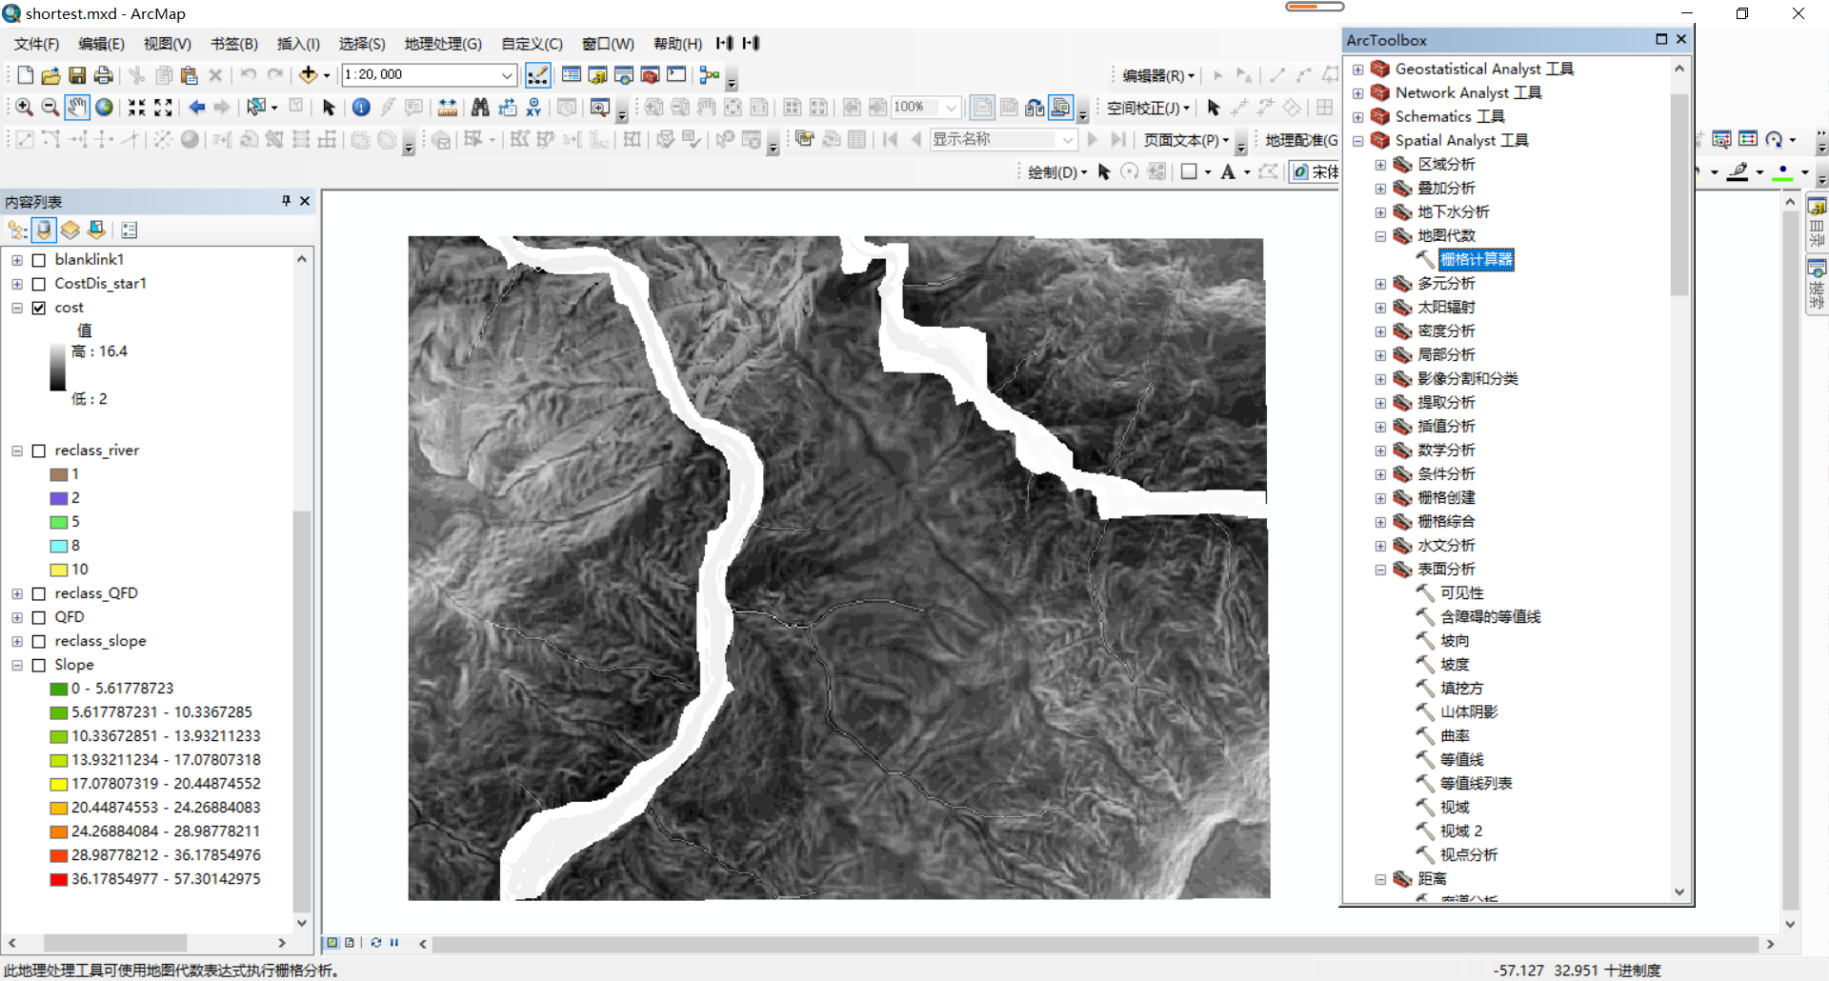Select the Zoom In tool
Viewport: 1829px width, 981px height.
pyautogui.click(x=23, y=107)
